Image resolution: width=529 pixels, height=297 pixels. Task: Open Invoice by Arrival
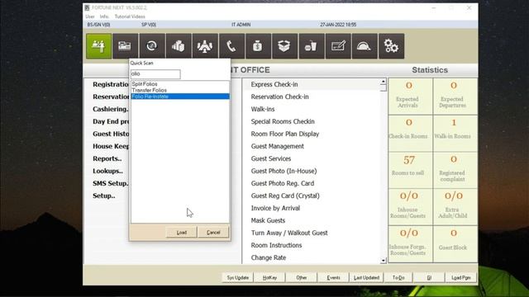275,208
